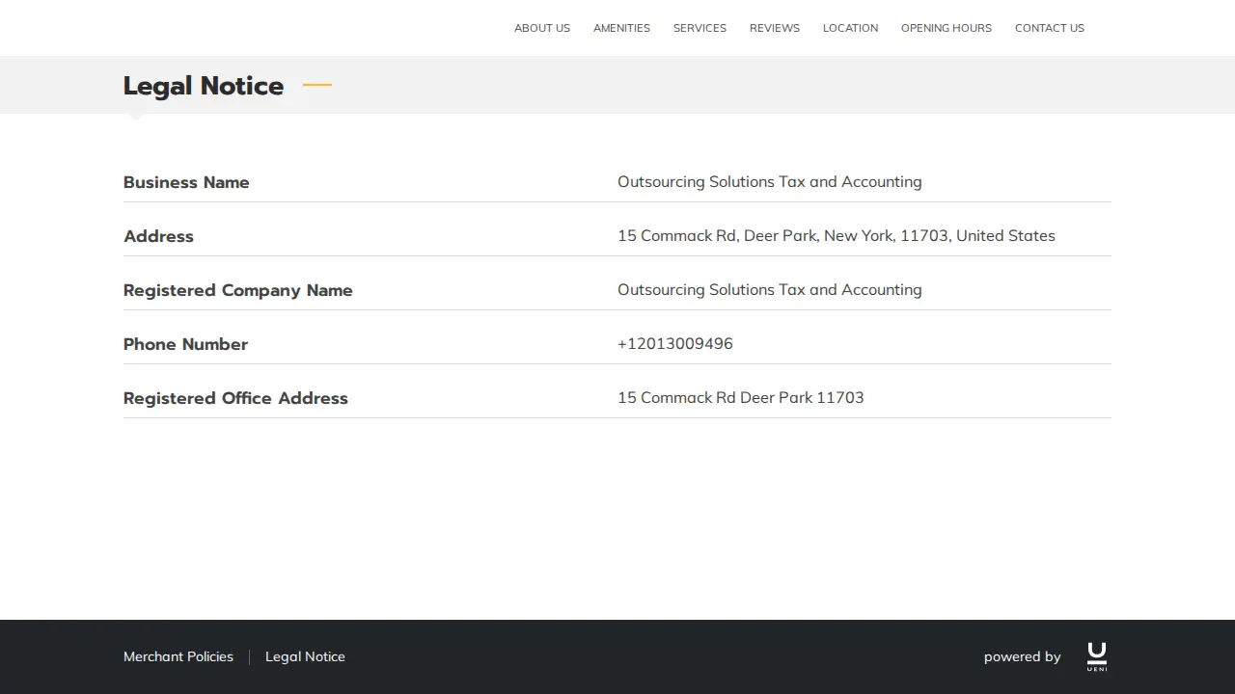Select the Registered Office Address label
This screenshot has width=1235, height=694.
235,398
